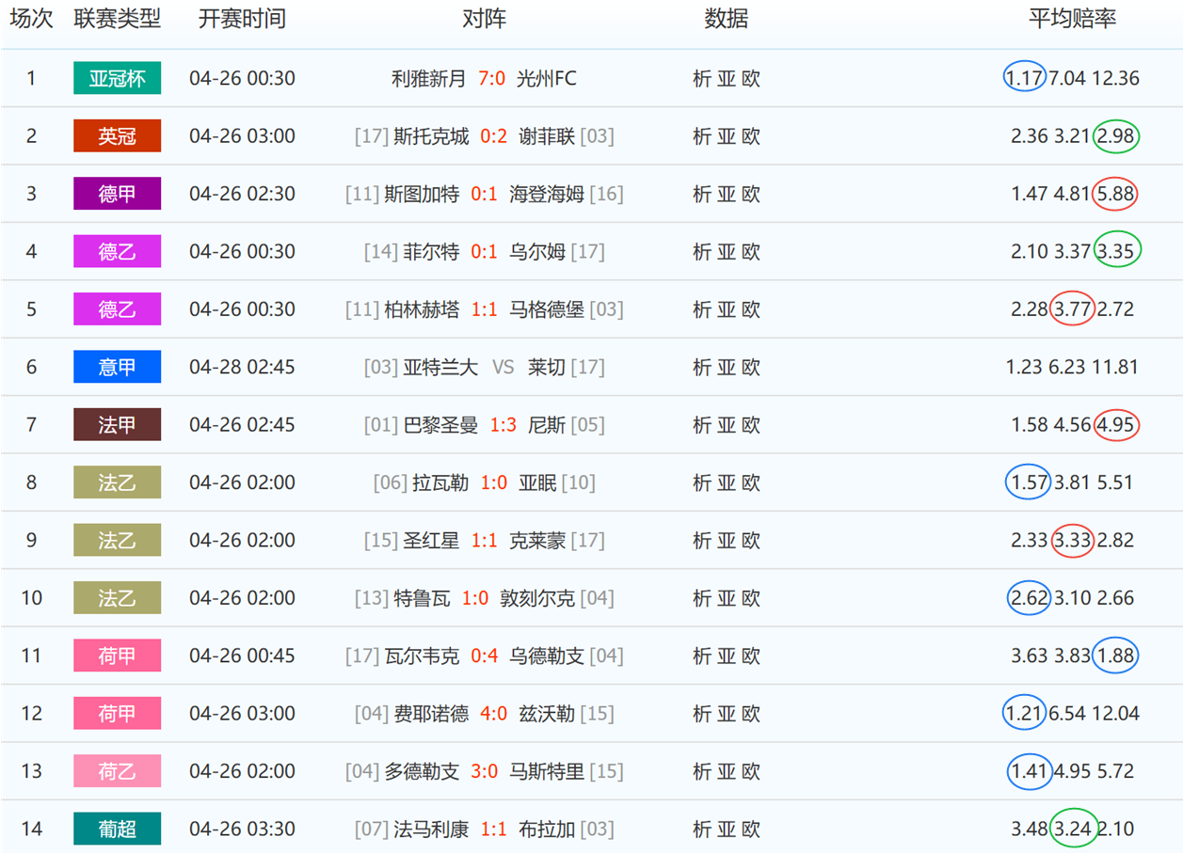This screenshot has height=853, width=1183.
Task: Open 析 analysis for 特鲁瓦 match
Action: pyautogui.click(x=702, y=597)
